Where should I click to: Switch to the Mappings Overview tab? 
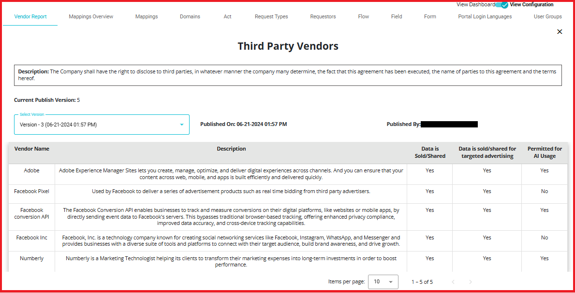pos(91,16)
